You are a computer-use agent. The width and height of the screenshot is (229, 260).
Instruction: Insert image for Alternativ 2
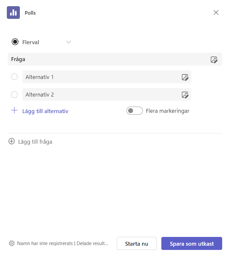[185, 95]
